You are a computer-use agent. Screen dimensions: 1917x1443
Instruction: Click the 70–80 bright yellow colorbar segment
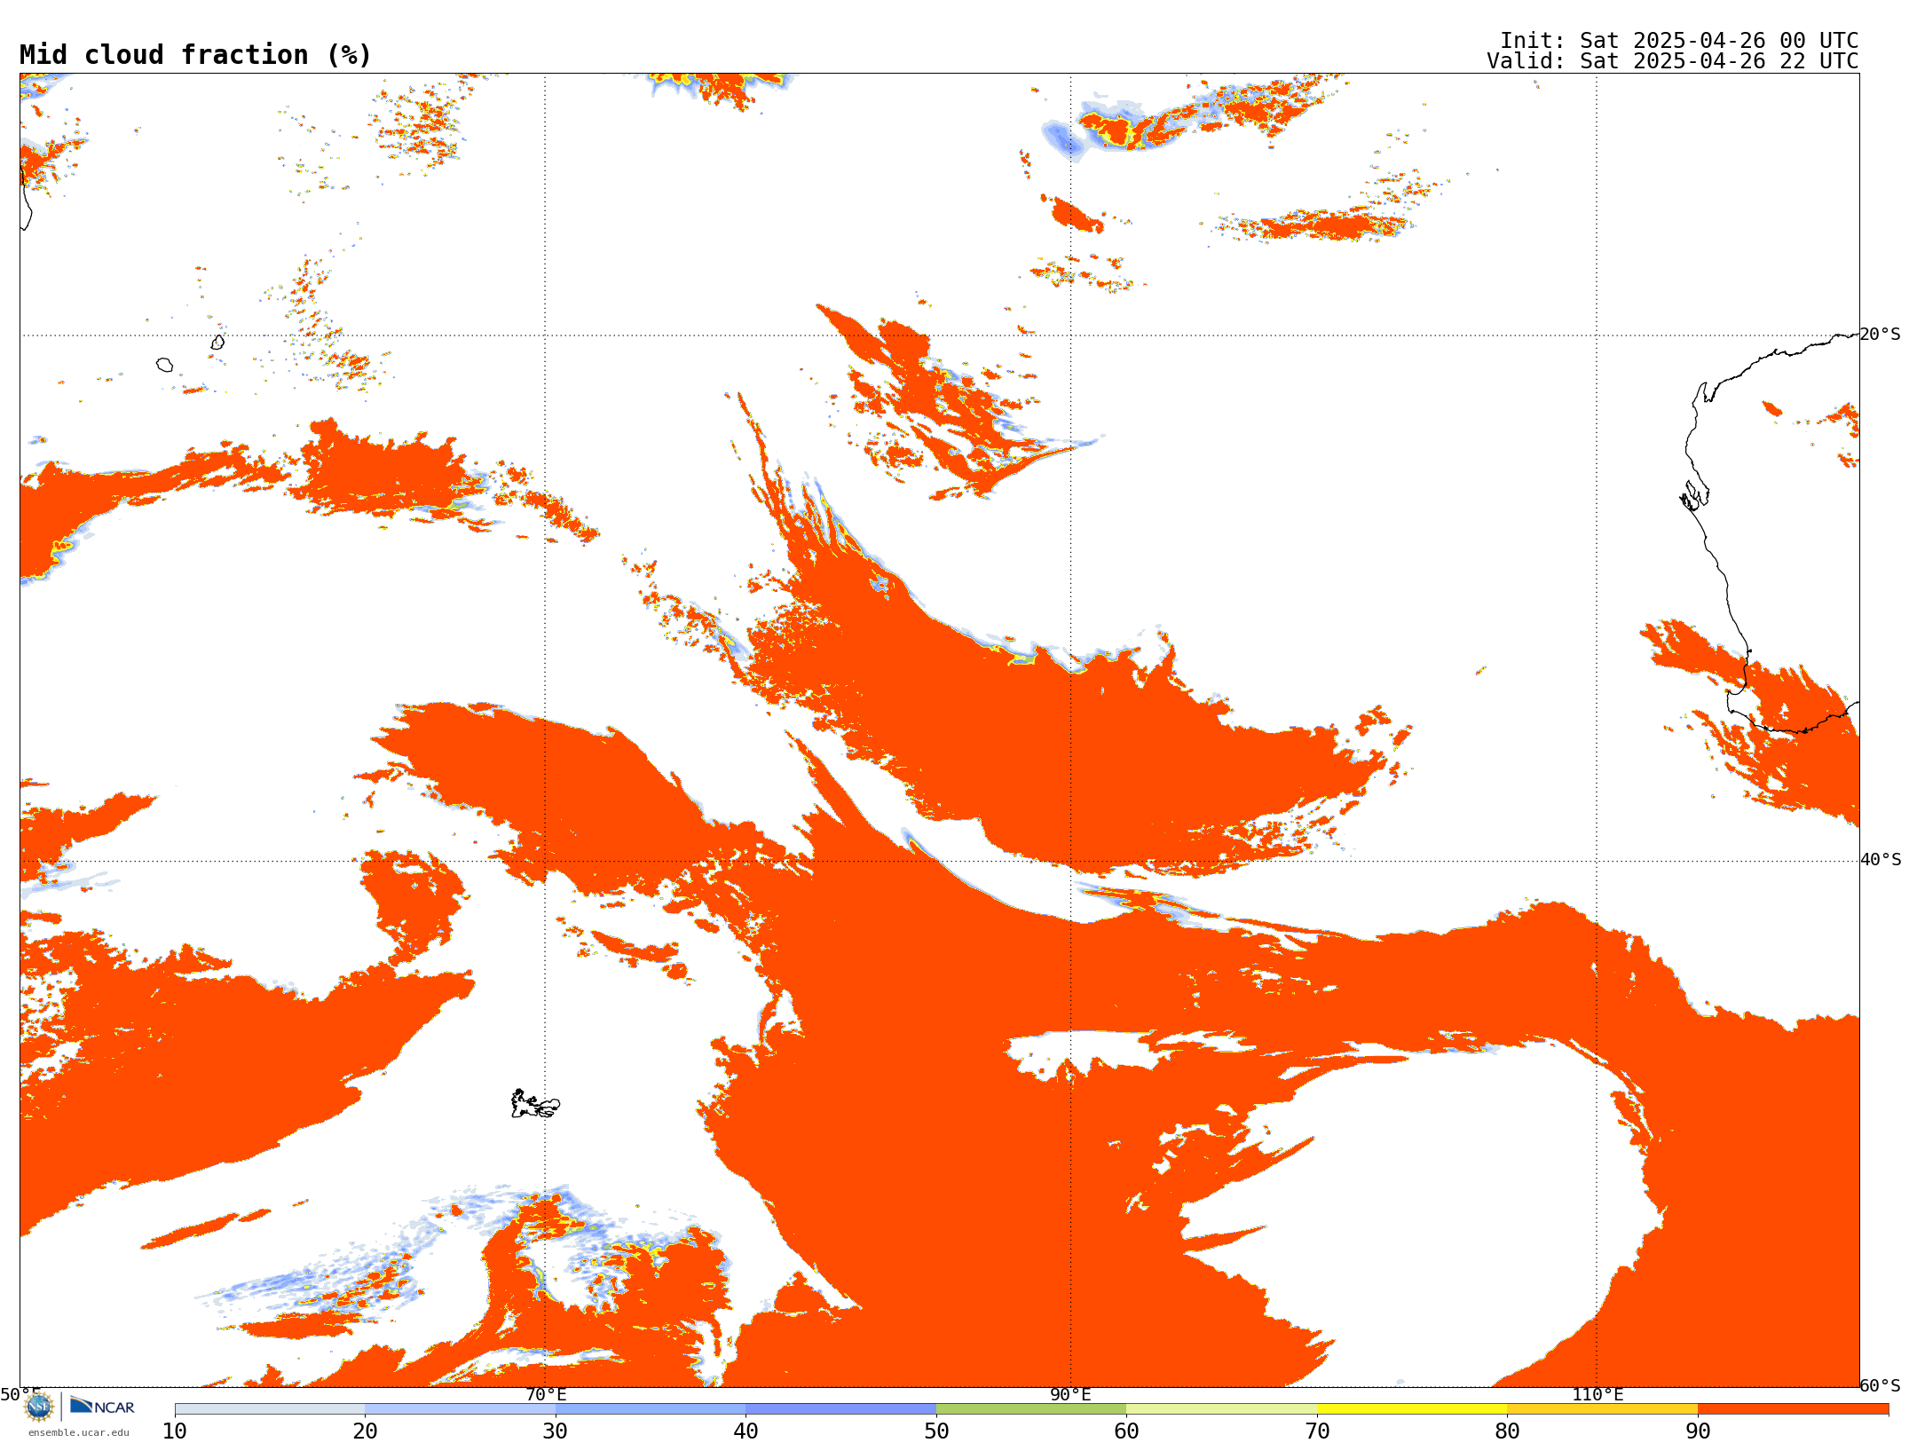(x=1412, y=1409)
